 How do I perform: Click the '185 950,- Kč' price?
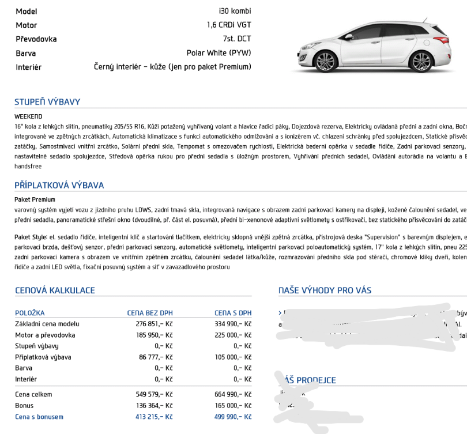[x=155, y=335]
